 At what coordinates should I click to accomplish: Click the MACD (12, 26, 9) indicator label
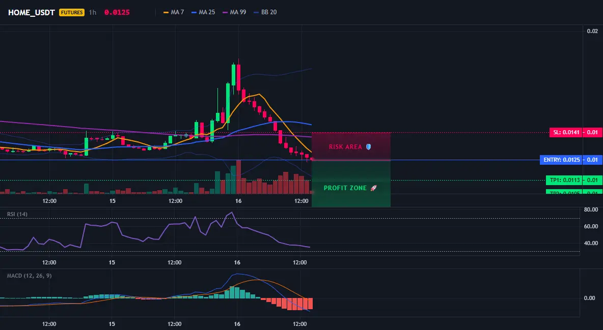coord(29,276)
